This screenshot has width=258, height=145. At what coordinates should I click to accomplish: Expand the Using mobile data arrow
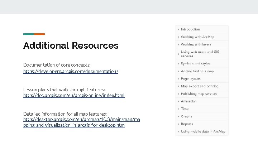tap(178, 132)
